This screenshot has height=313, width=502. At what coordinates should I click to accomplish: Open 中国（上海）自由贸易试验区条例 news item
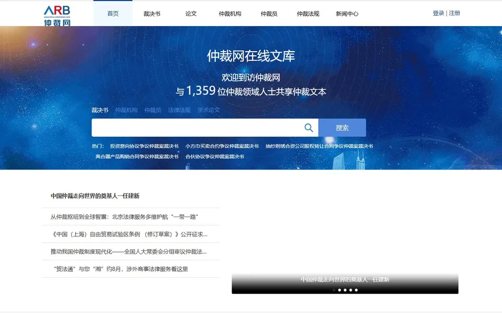coord(130,234)
